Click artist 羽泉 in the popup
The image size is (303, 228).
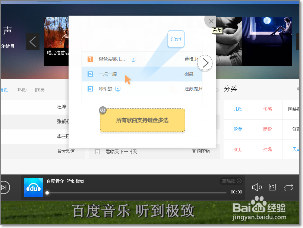(x=189, y=74)
